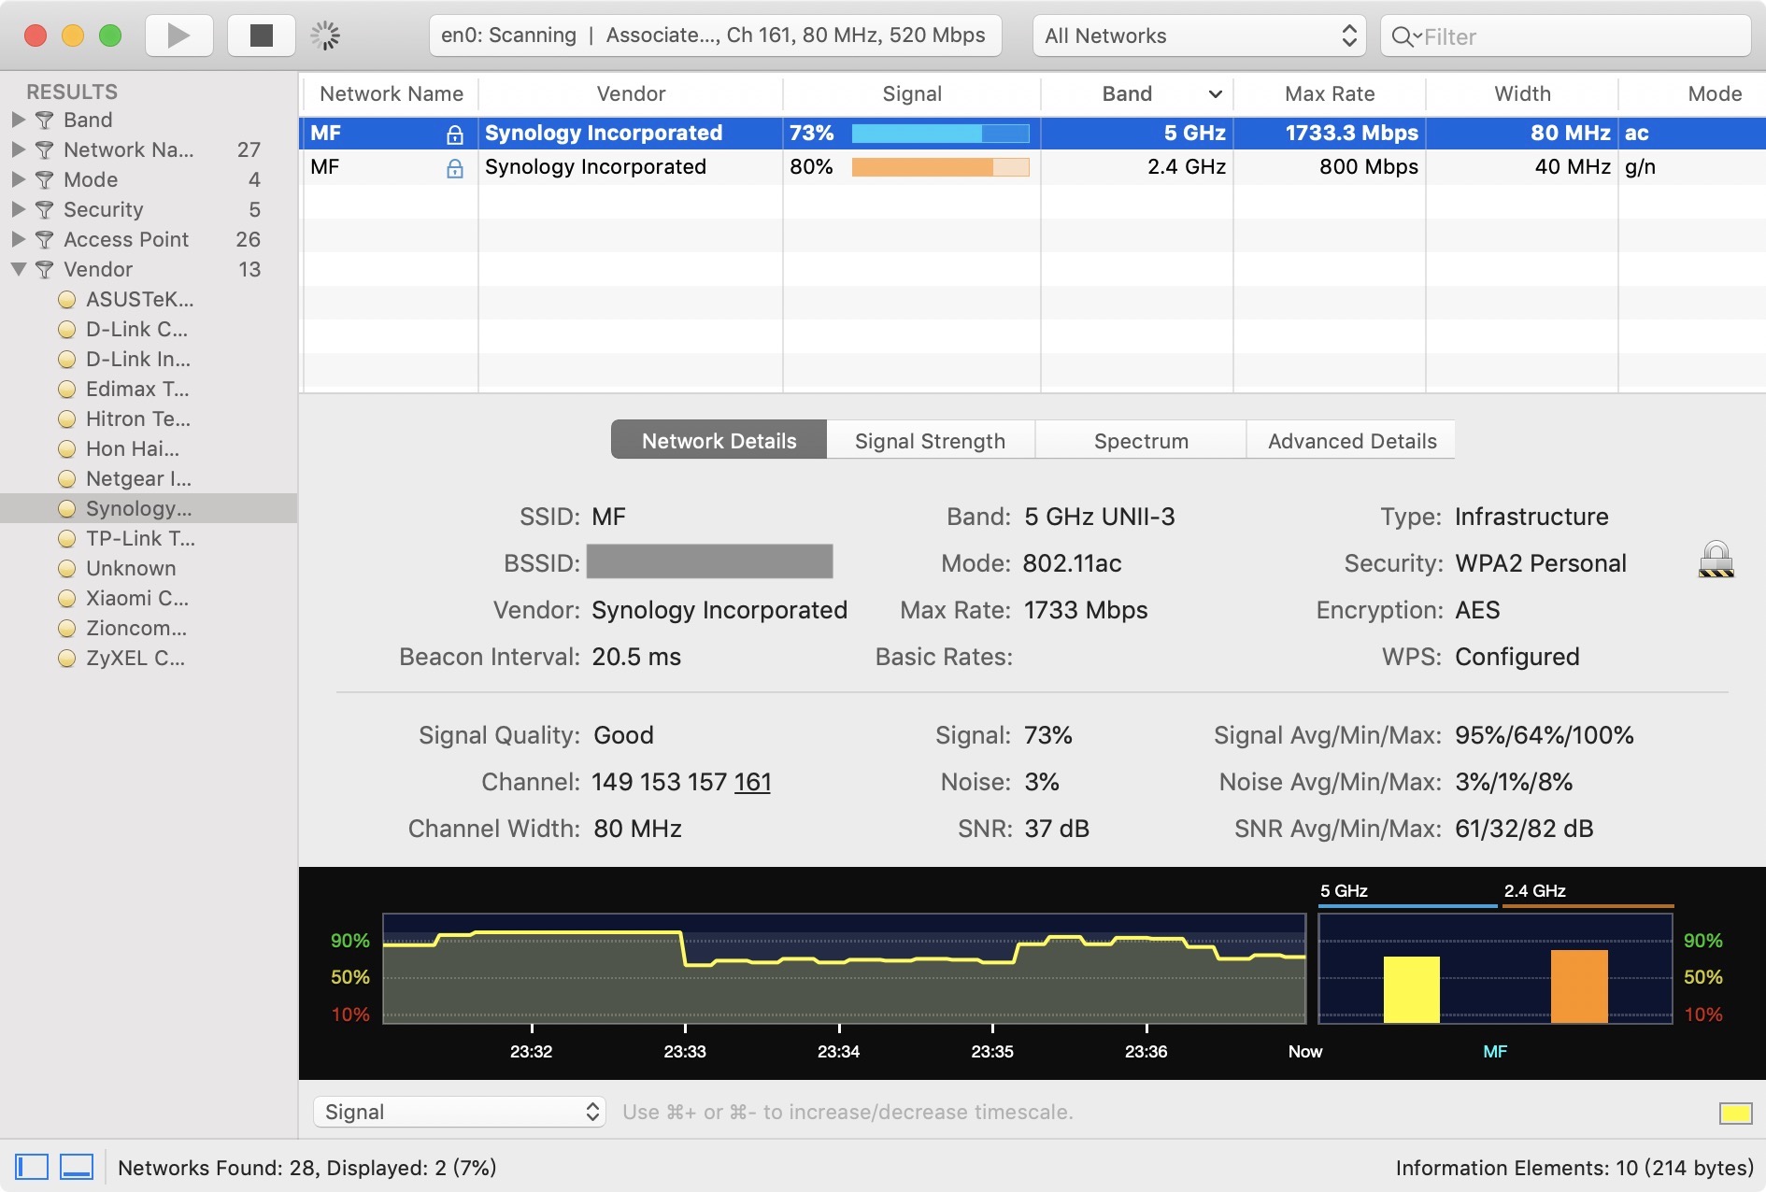Collapse the Vendor group in sidebar
The image size is (1766, 1192).
click(18, 269)
